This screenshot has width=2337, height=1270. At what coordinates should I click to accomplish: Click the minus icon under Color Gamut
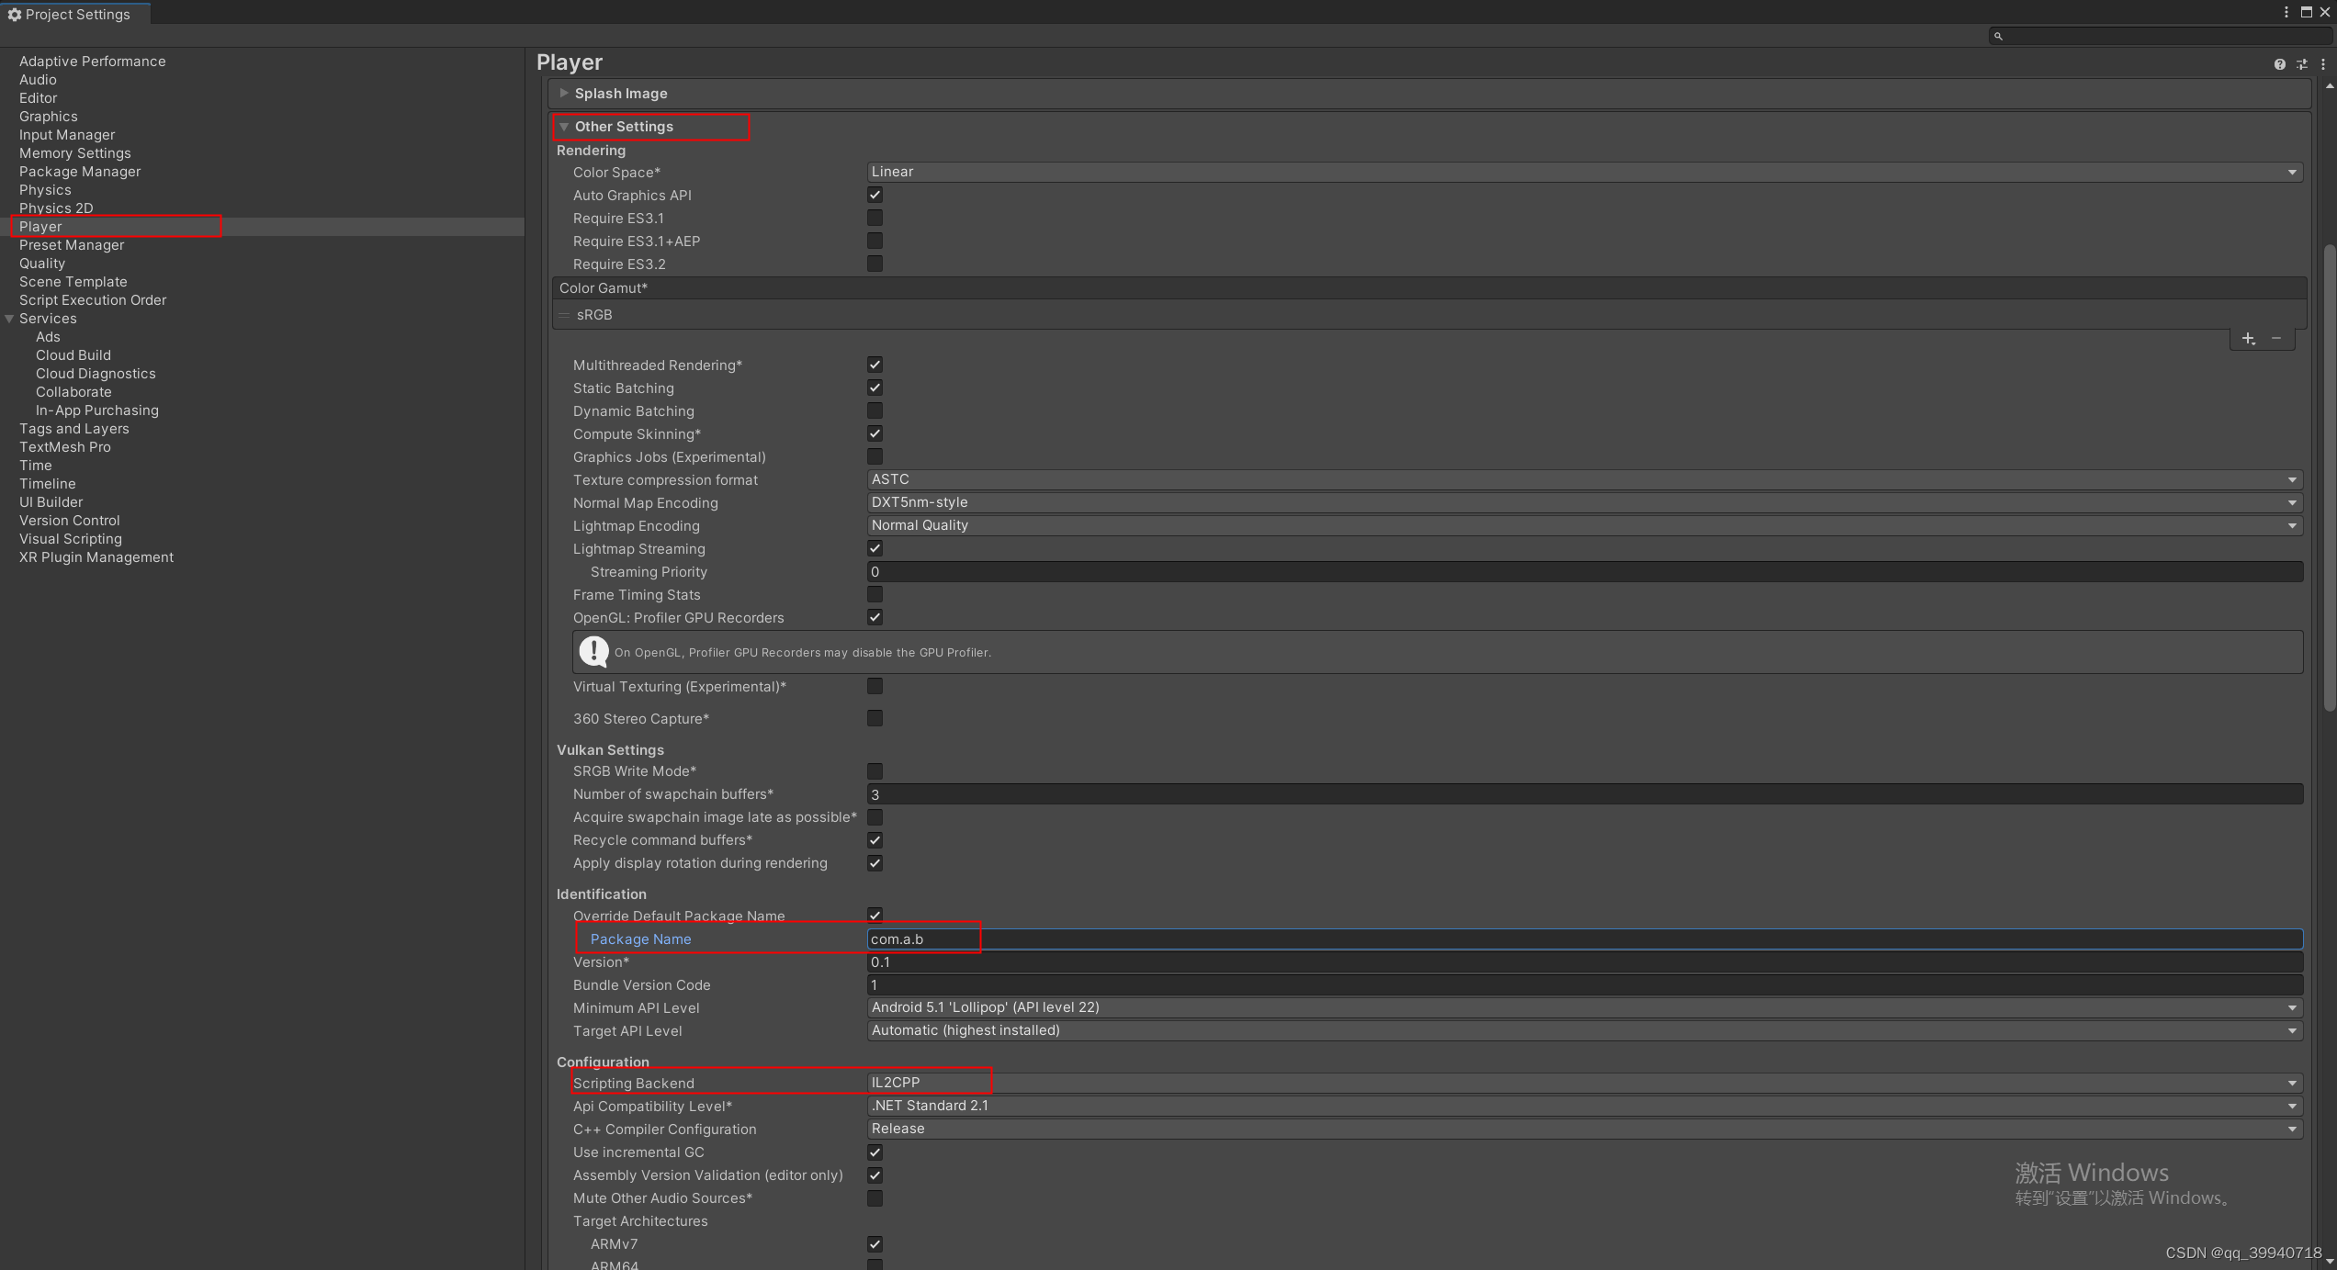[2276, 339]
